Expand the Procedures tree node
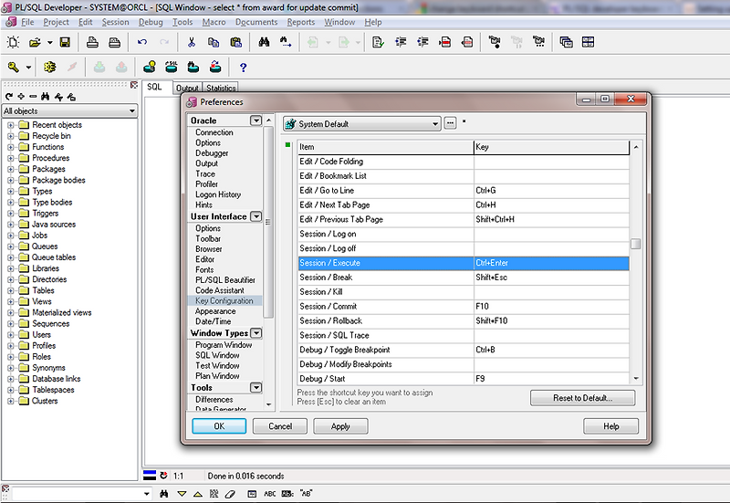Screen dimensions: 730x503 pyautogui.click(x=11, y=158)
